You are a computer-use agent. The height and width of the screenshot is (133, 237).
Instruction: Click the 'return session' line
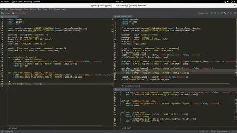(x=20, y=66)
